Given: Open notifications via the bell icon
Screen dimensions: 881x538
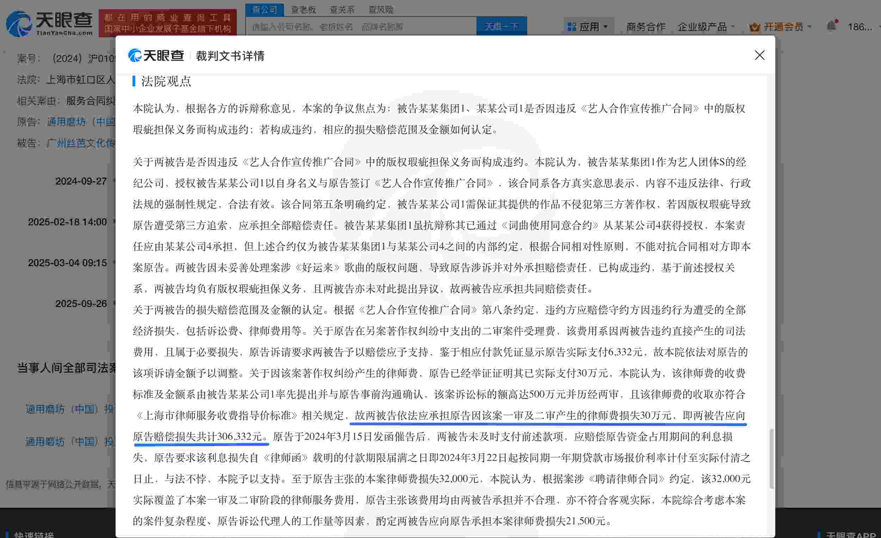Looking at the screenshot, I should coord(831,26).
